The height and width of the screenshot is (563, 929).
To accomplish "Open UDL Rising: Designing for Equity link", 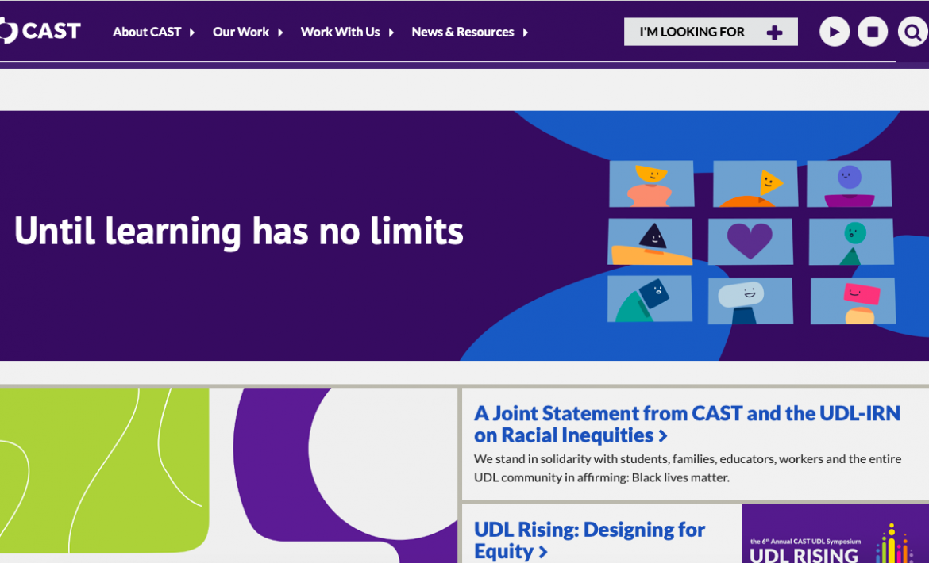I will (589, 541).
